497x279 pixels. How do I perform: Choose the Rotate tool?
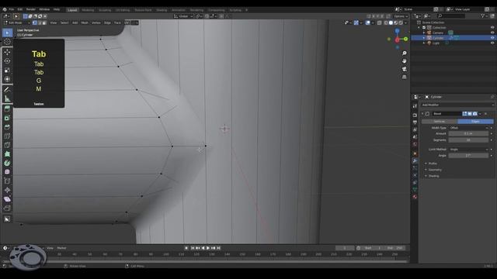click(x=7, y=61)
